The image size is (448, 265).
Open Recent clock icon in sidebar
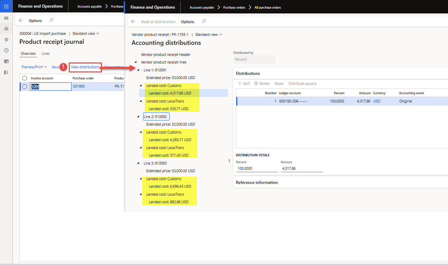click(x=6, y=50)
